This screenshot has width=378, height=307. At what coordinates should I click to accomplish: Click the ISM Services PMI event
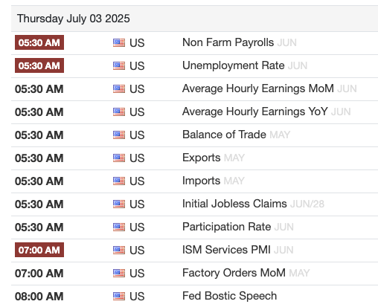click(x=226, y=250)
